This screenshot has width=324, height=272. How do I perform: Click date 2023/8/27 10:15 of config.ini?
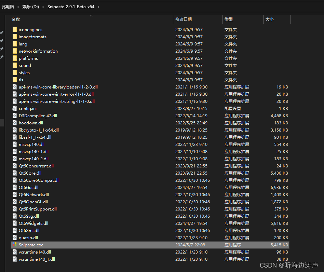(x=191, y=109)
